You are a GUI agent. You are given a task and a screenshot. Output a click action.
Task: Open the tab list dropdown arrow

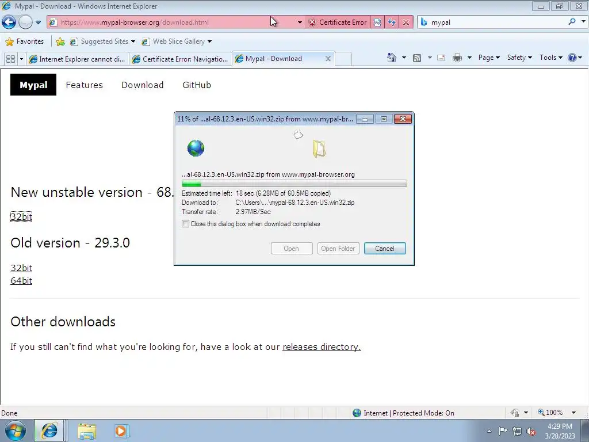click(x=21, y=59)
